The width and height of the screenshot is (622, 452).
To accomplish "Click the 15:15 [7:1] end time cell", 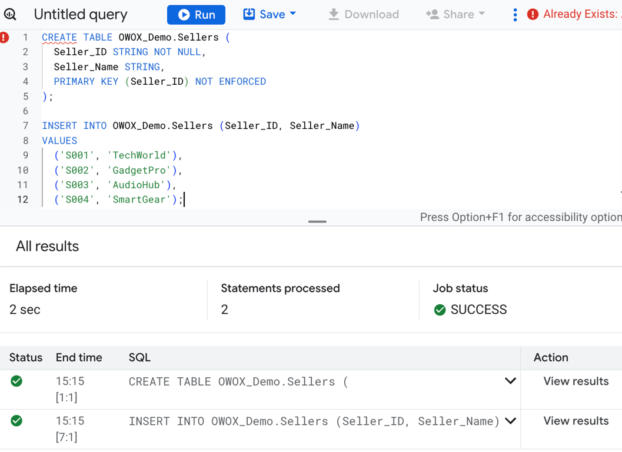I will click(x=70, y=428).
